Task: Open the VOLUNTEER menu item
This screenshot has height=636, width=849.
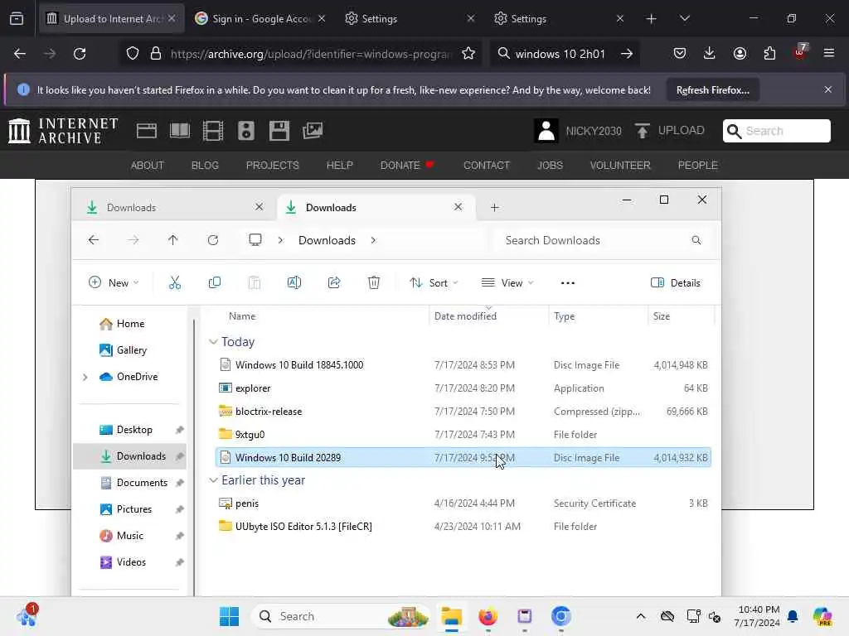Action: [620, 166]
